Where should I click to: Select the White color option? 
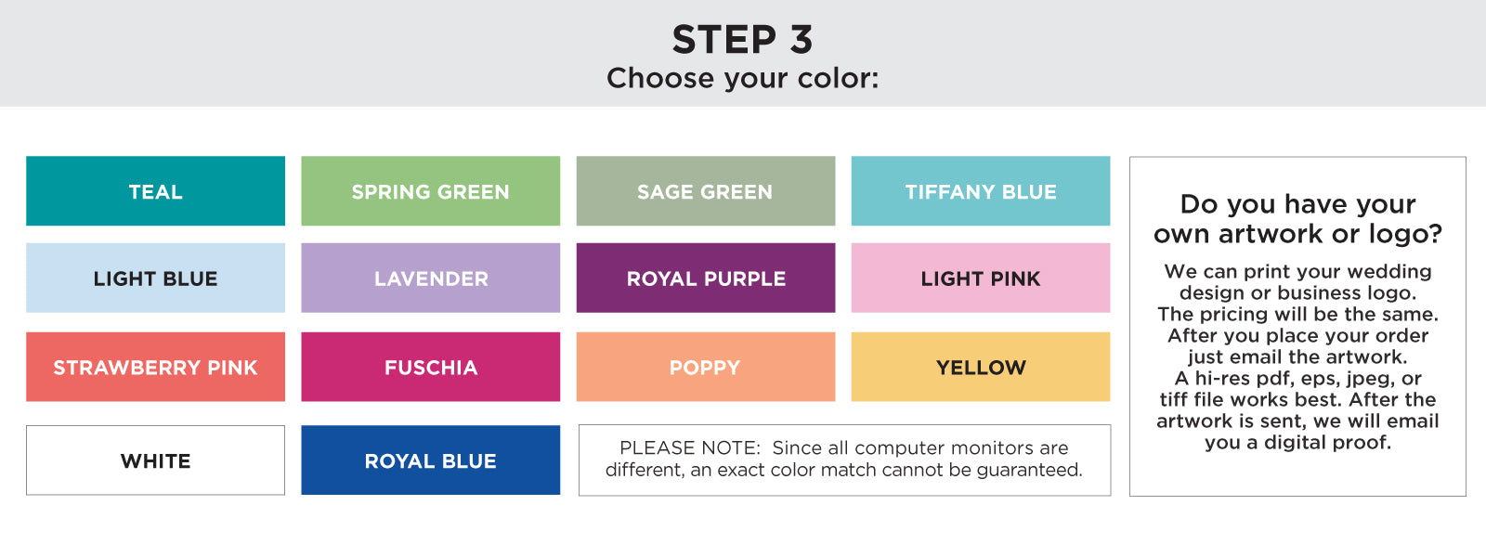pyautogui.click(x=155, y=460)
